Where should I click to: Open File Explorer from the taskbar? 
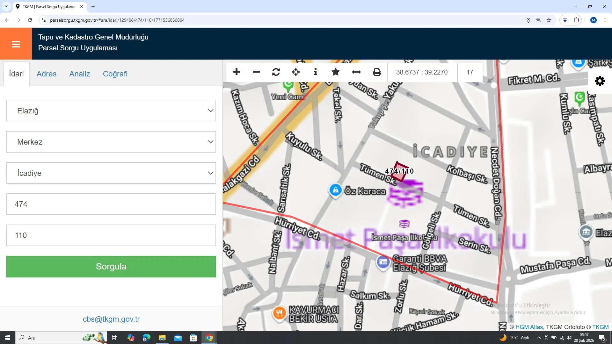[x=162, y=338]
